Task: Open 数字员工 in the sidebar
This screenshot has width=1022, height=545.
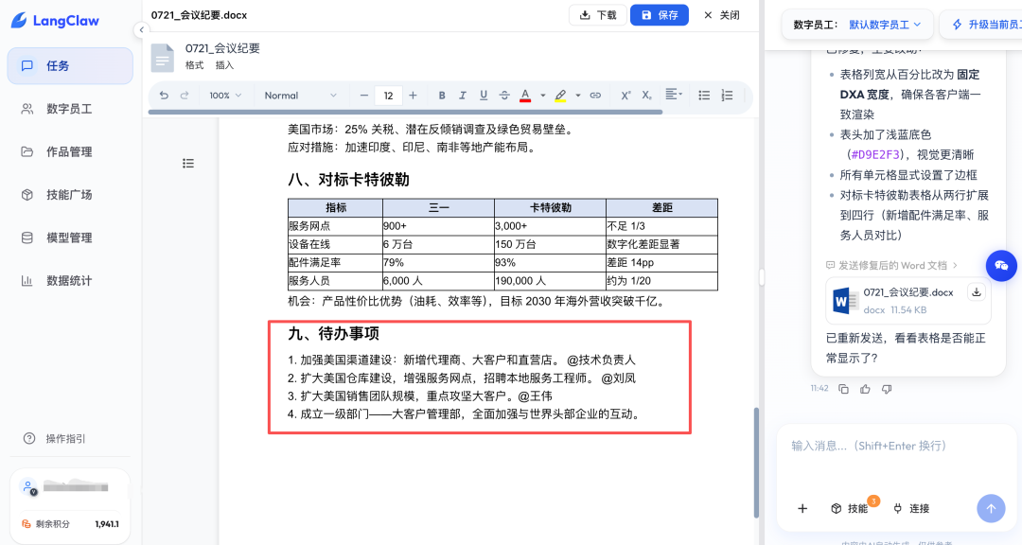Action: click(70, 109)
